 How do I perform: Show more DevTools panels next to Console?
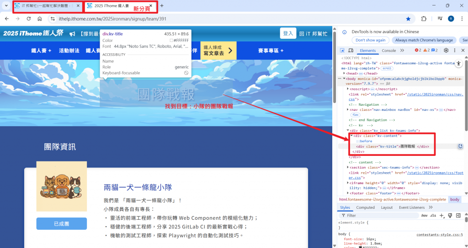[402, 50]
